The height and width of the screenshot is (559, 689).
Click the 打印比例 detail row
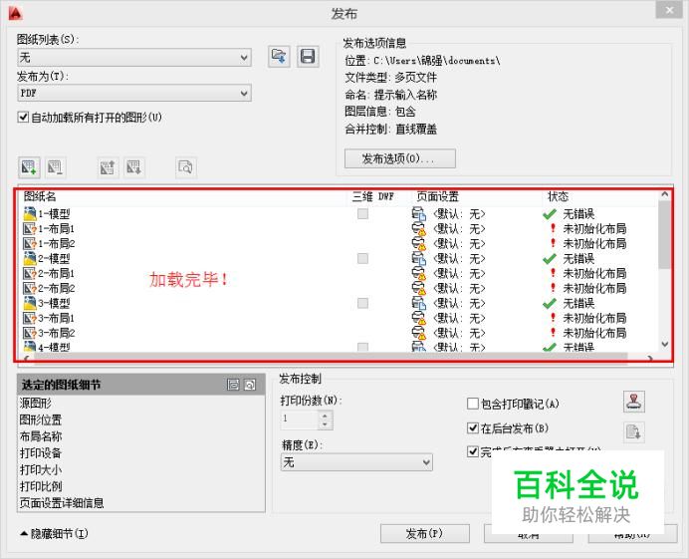(41, 486)
